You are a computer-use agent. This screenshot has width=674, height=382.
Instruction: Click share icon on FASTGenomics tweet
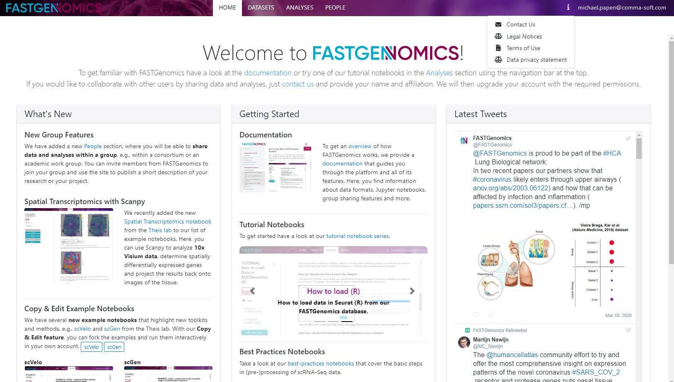point(491,315)
